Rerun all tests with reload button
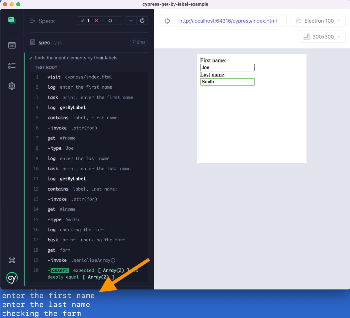Viewport: 350px width, 318px height. coord(142,21)
